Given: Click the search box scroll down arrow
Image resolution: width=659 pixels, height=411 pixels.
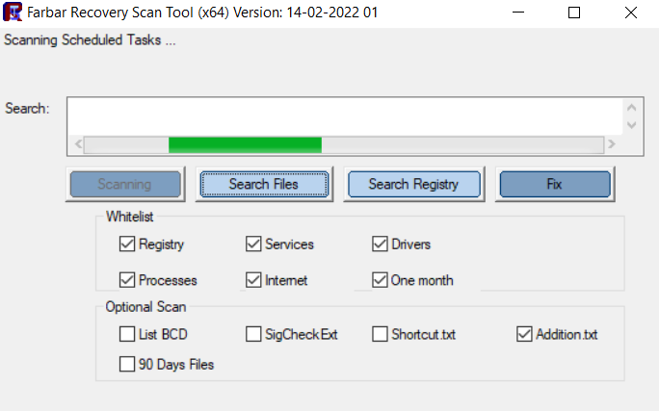Looking at the screenshot, I should [631, 125].
